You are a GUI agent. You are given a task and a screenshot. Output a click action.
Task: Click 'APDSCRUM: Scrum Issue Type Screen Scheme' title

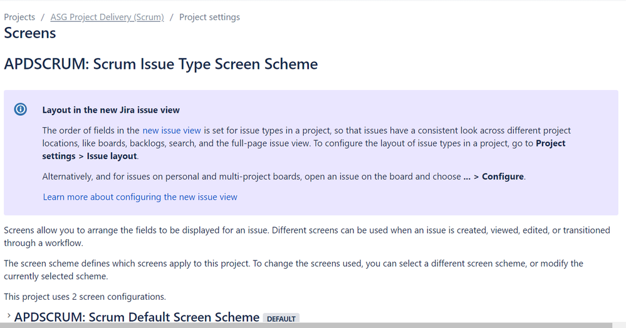coord(161,64)
